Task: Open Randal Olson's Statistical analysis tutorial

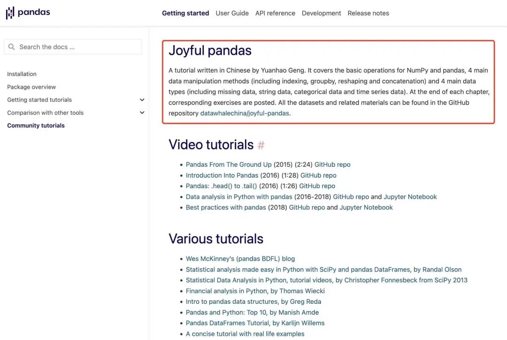Action: [x=323, y=270]
